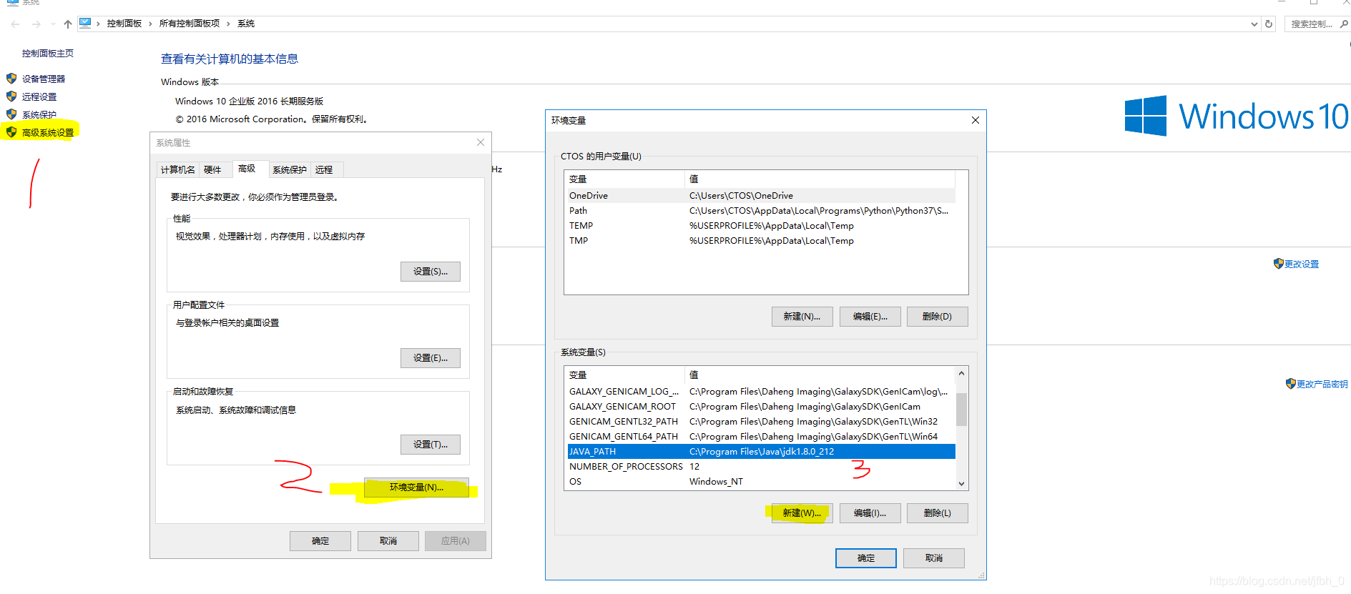Open the address bar history dropdown

click(x=1254, y=24)
